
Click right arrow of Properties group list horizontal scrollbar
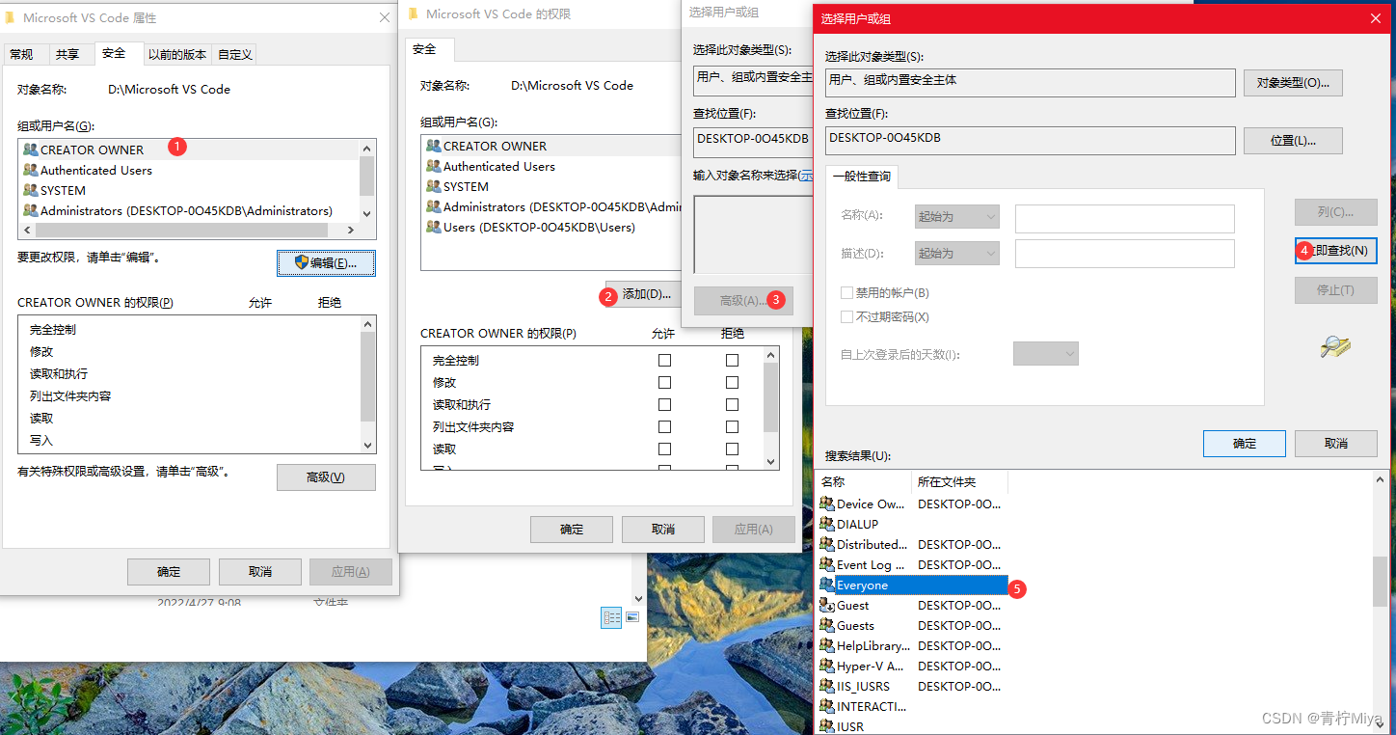click(x=350, y=231)
